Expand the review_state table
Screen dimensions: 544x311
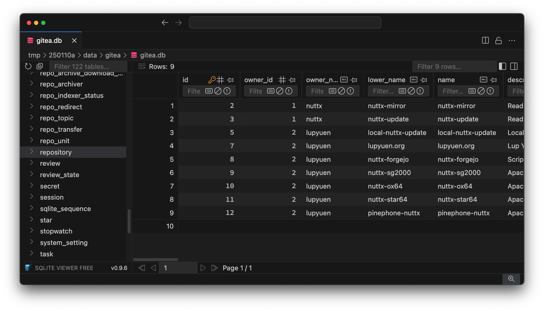(31, 174)
